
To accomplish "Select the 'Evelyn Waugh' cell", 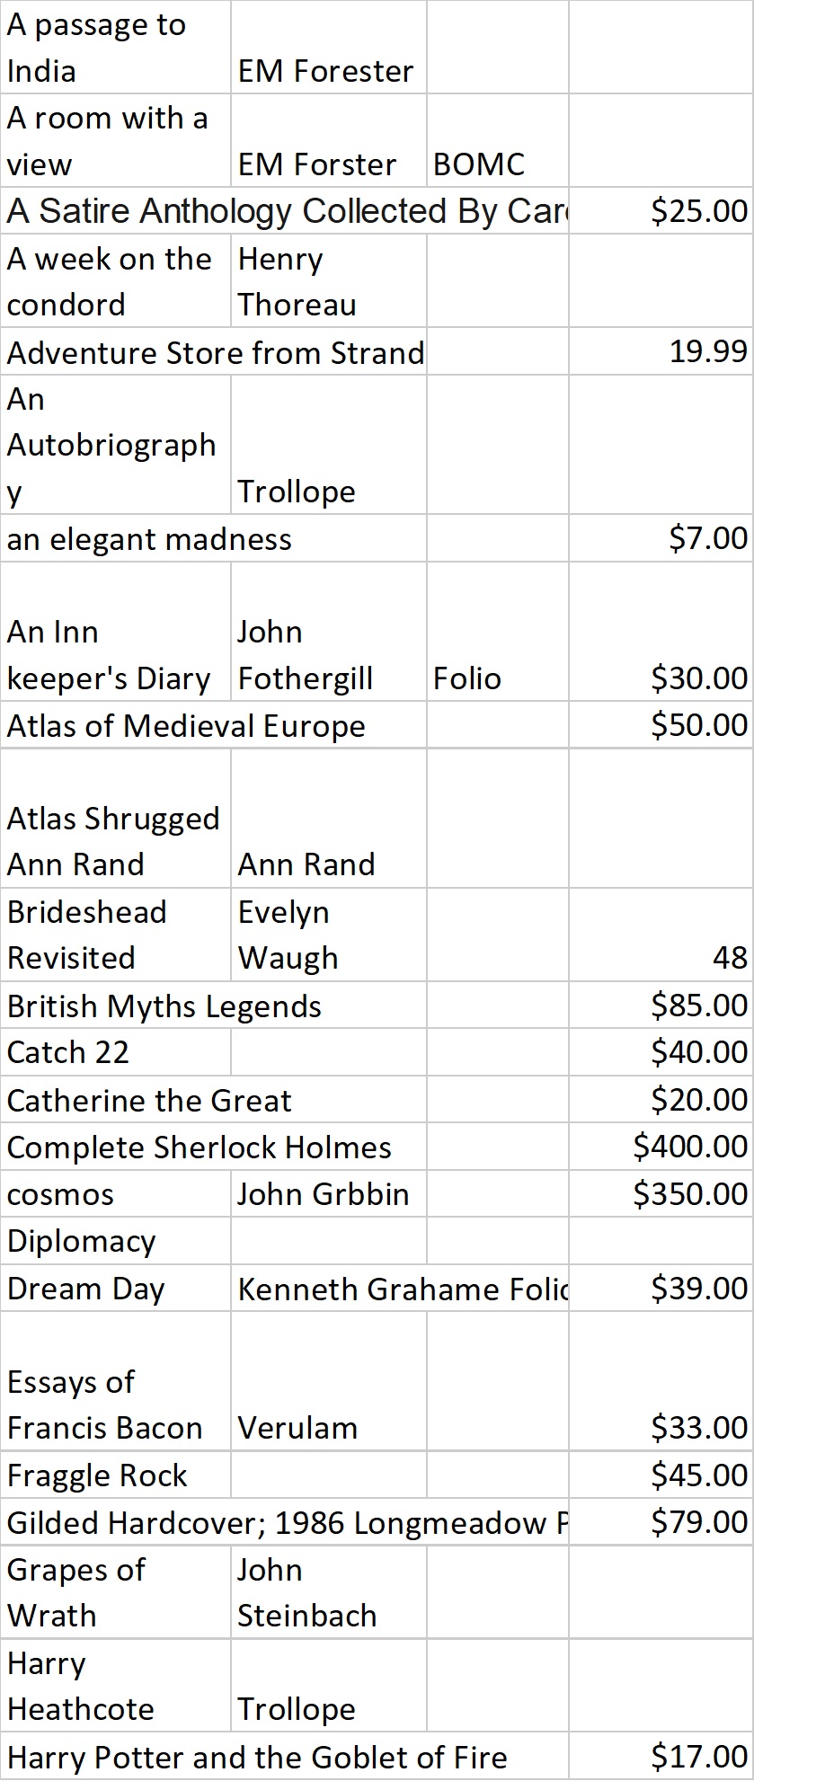I will coord(327,935).
